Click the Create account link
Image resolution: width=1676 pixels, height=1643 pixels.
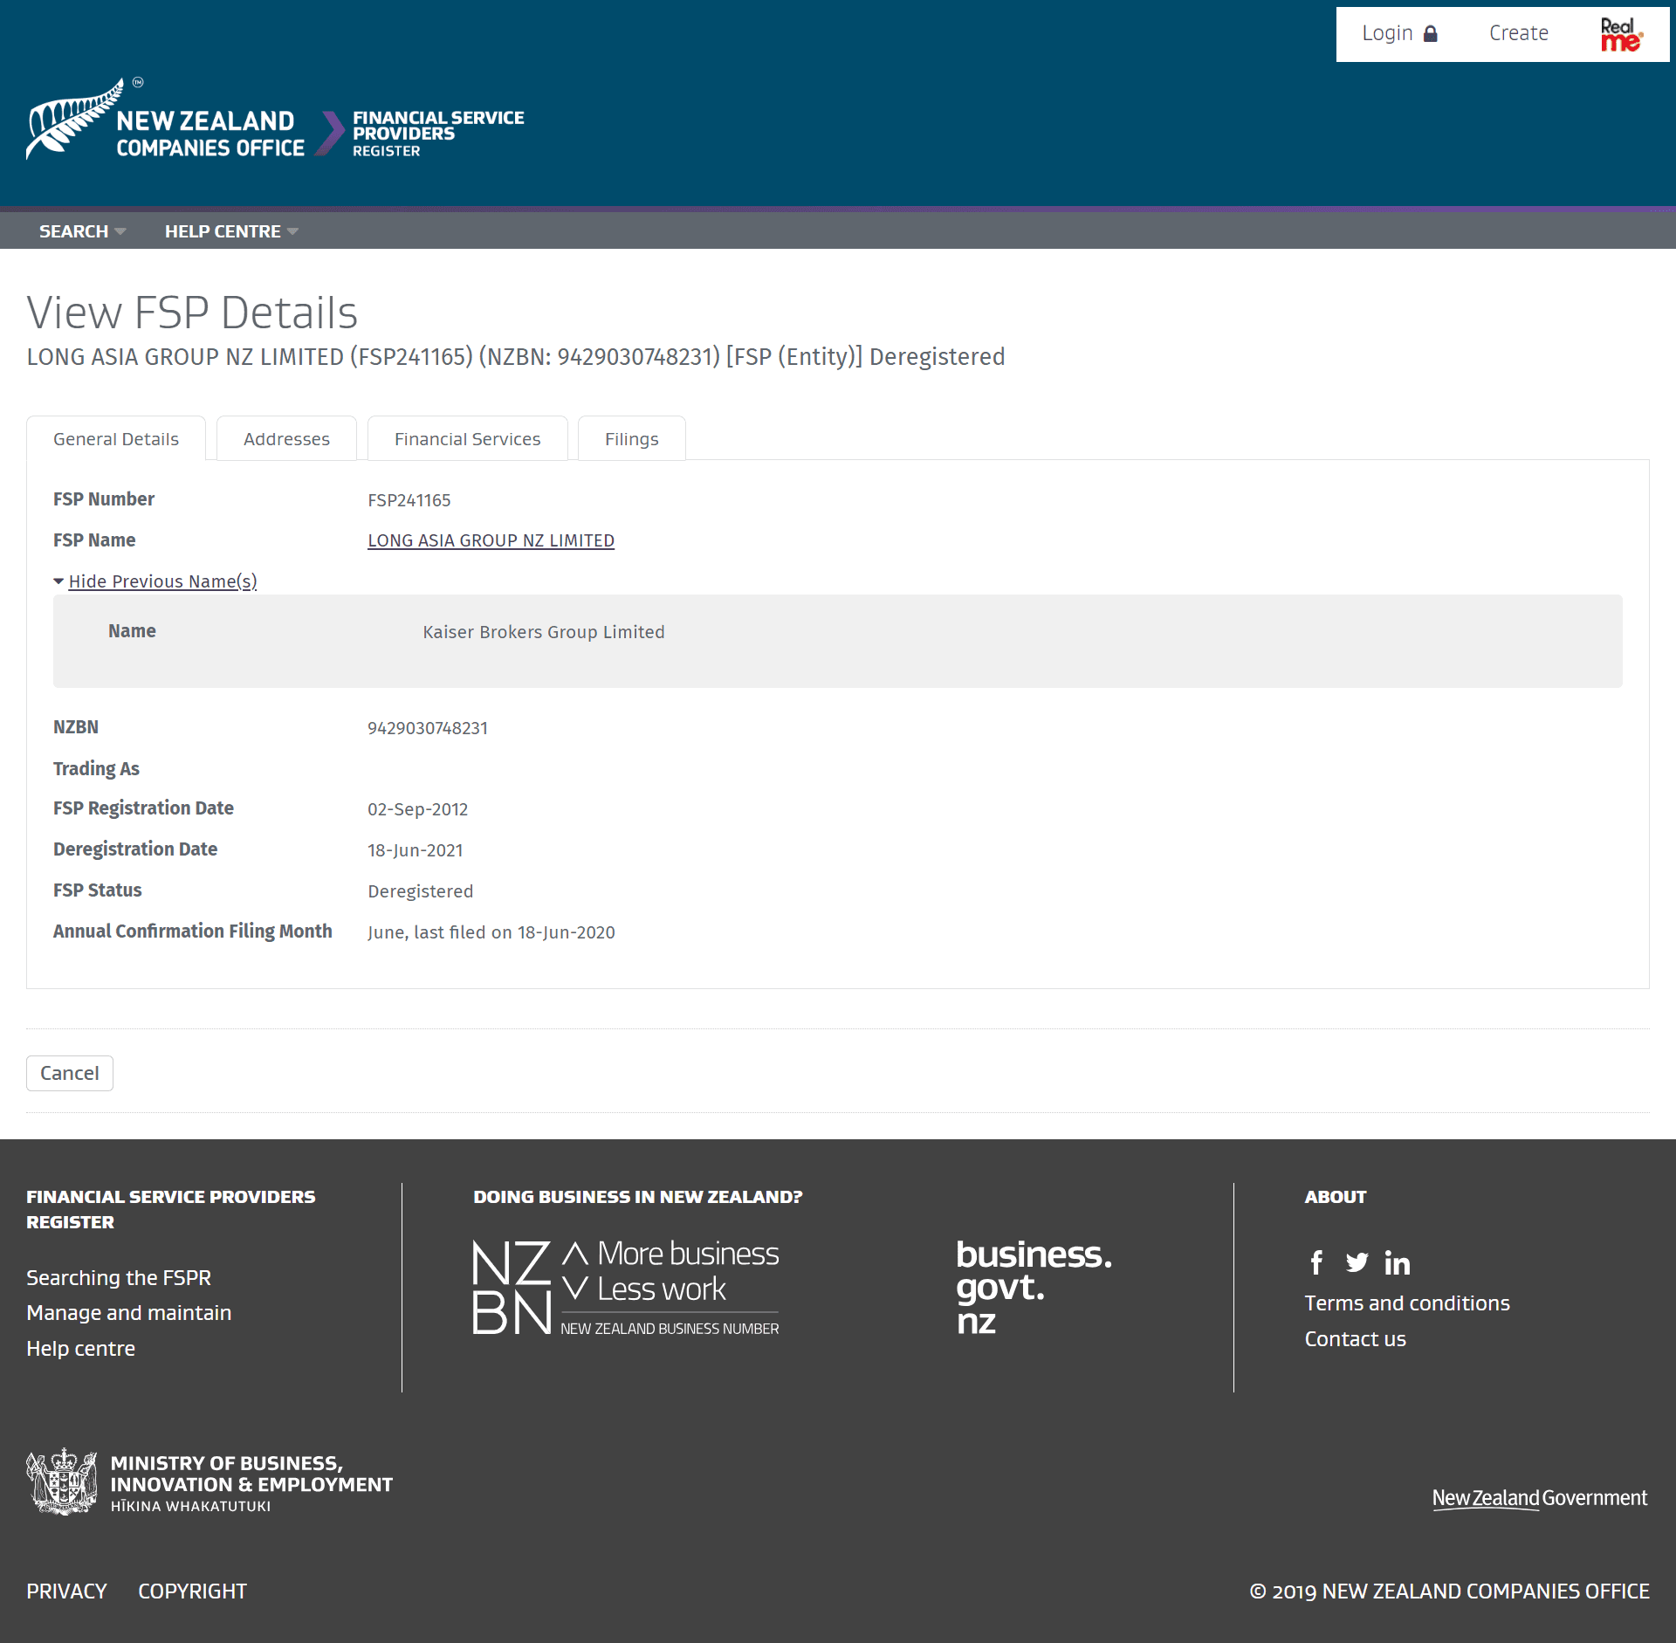[1518, 33]
